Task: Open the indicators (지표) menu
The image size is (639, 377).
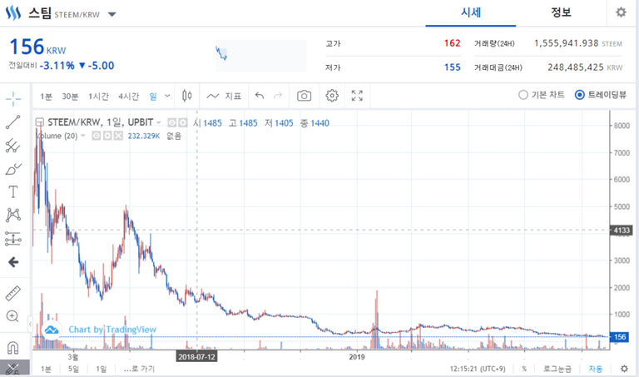Action: 224,97
